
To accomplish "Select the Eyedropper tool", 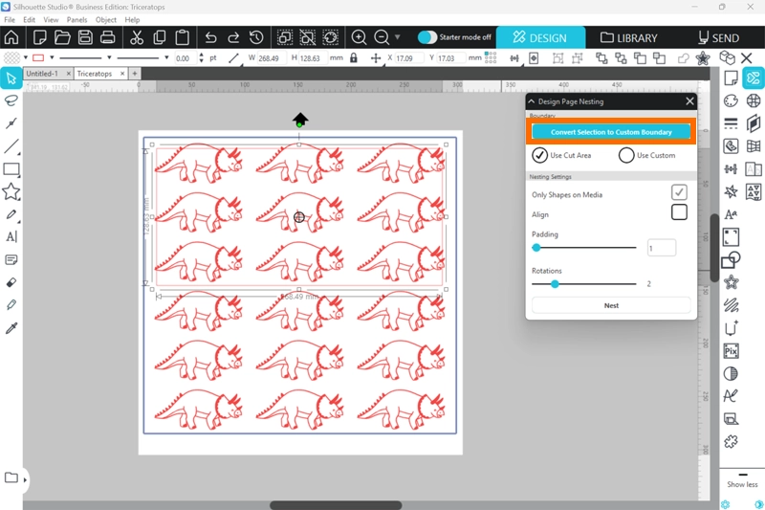I will point(11,328).
